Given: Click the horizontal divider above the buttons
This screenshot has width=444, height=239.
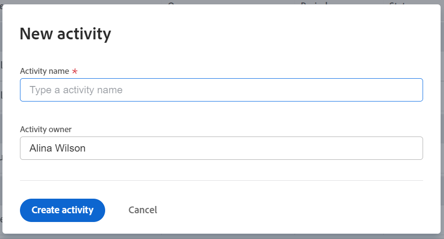Looking at the screenshot, I should click(221, 180).
